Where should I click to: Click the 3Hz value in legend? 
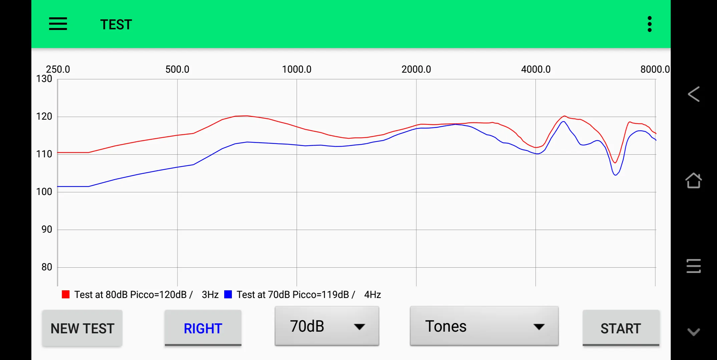tap(210, 295)
